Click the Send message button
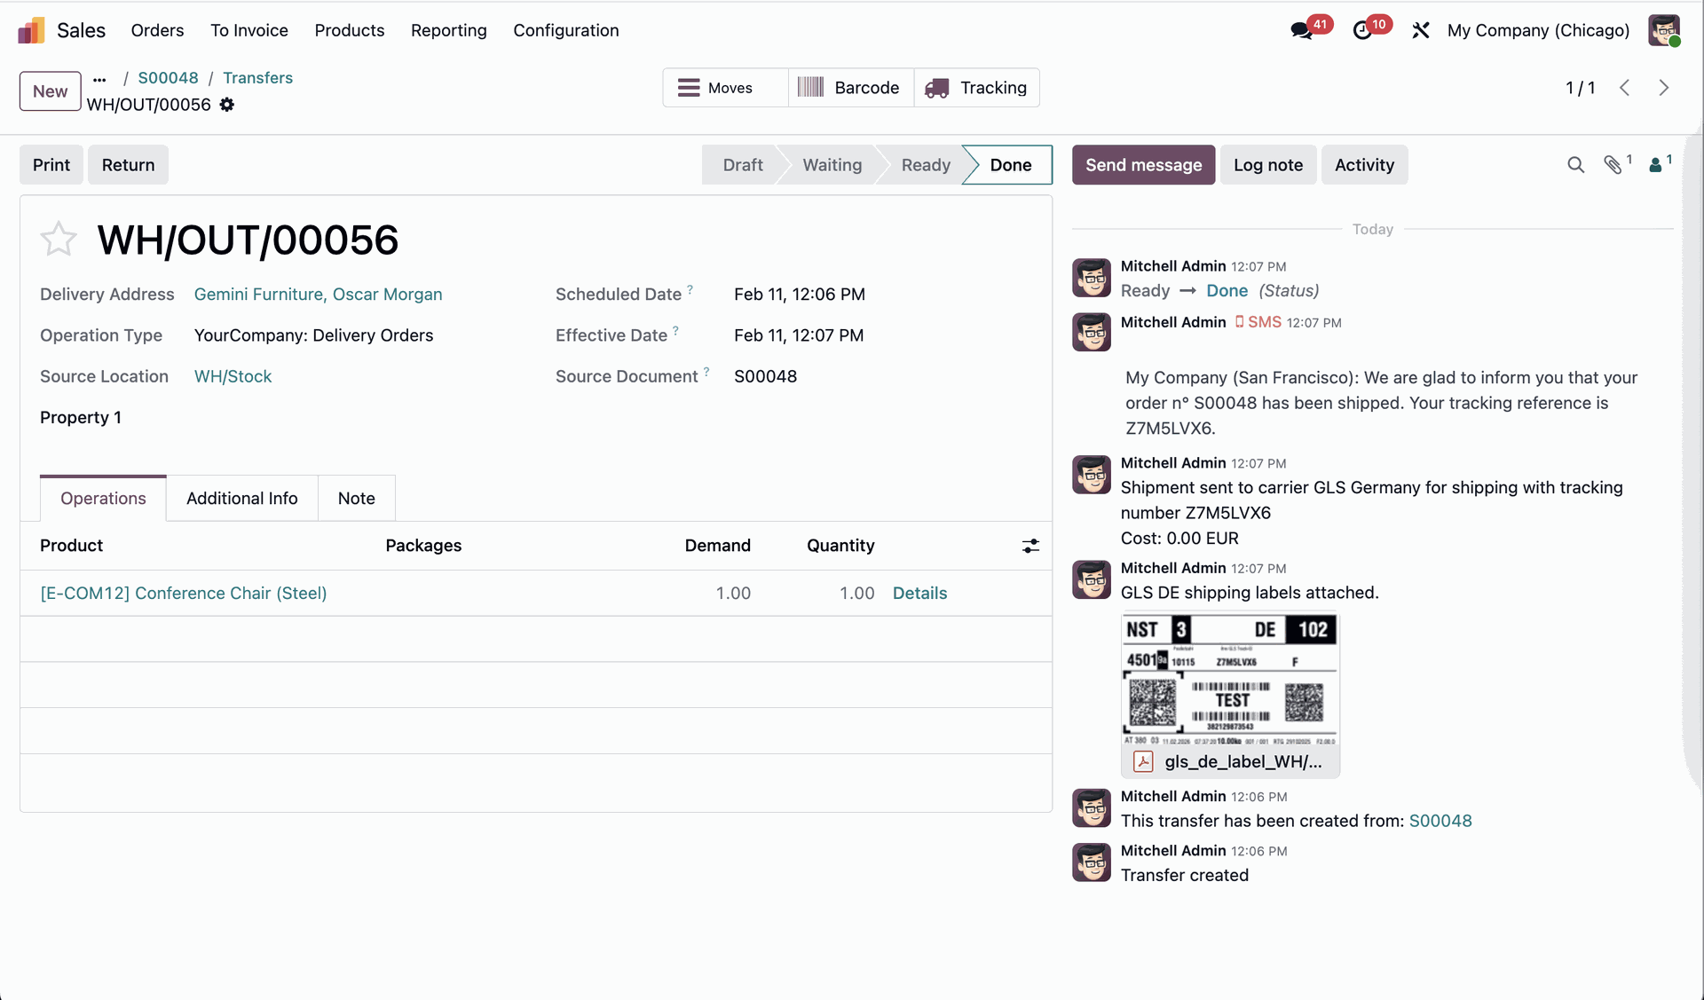 point(1143,165)
